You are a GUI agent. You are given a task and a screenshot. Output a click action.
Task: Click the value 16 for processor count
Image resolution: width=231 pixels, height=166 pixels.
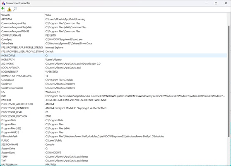(47, 76)
